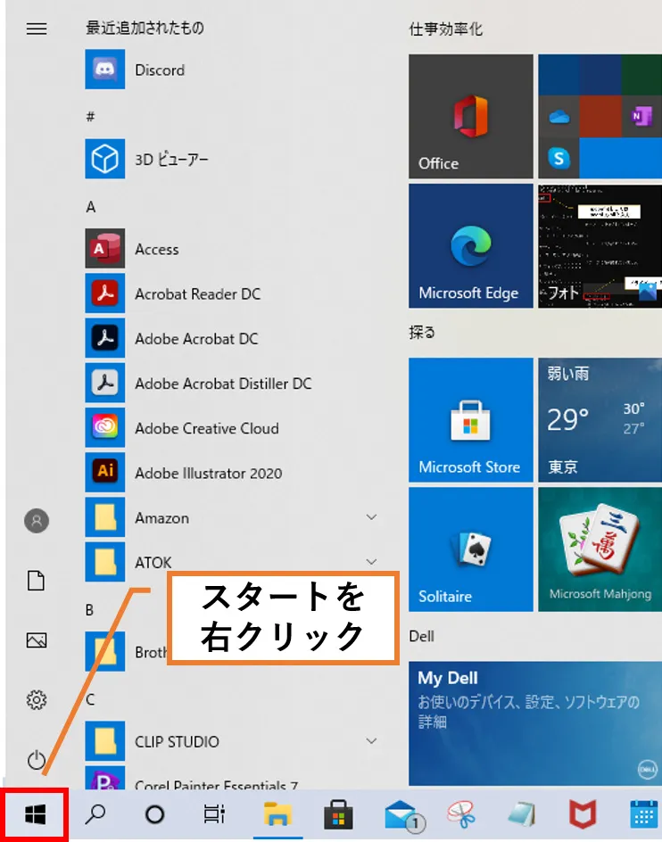662x842 pixels.
Task: Open Documents from Start sidebar
Action: tap(37, 581)
